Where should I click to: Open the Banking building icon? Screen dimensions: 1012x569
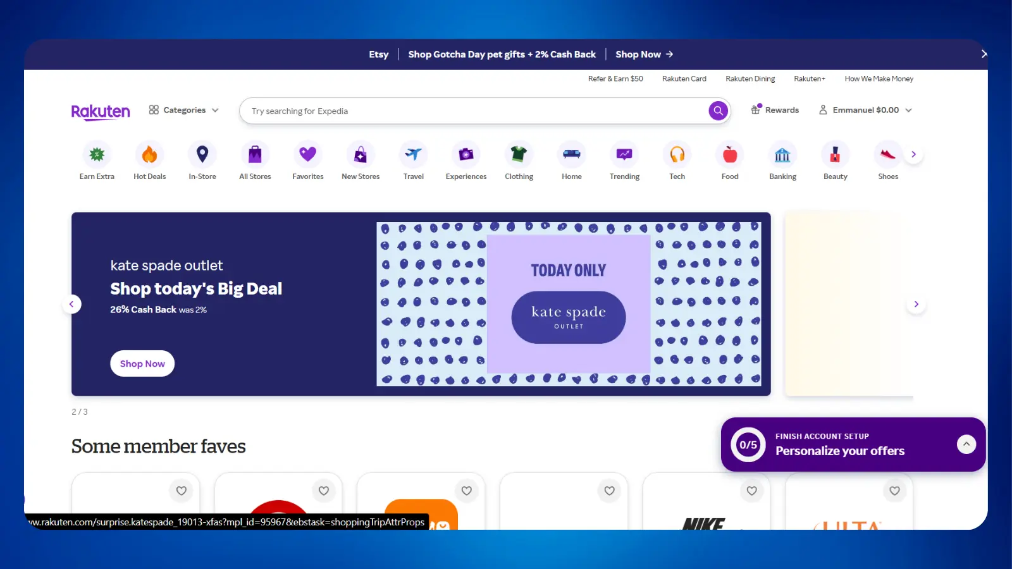click(x=782, y=154)
